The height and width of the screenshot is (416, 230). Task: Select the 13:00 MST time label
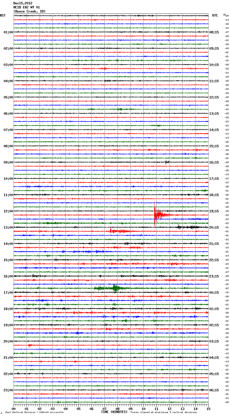tap(8, 228)
